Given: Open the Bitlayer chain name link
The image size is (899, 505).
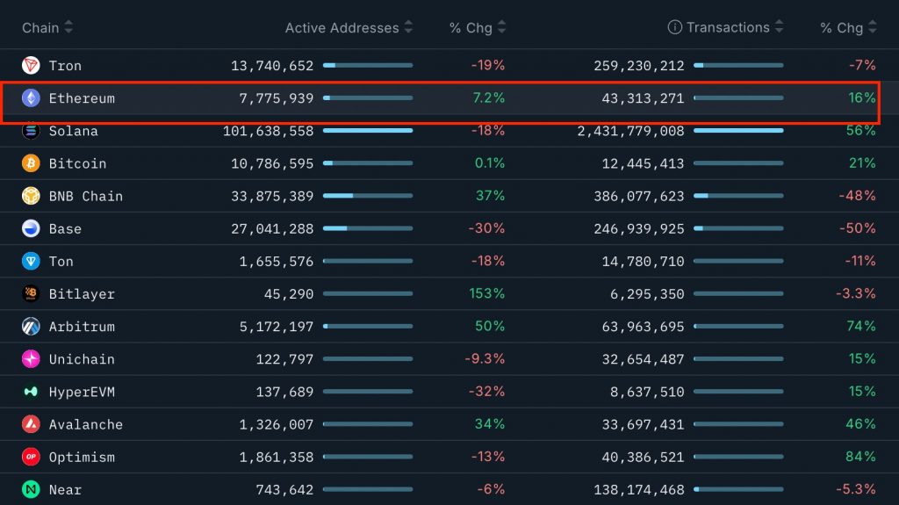Looking at the screenshot, I should pyautogui.click(x=82, y=294).
